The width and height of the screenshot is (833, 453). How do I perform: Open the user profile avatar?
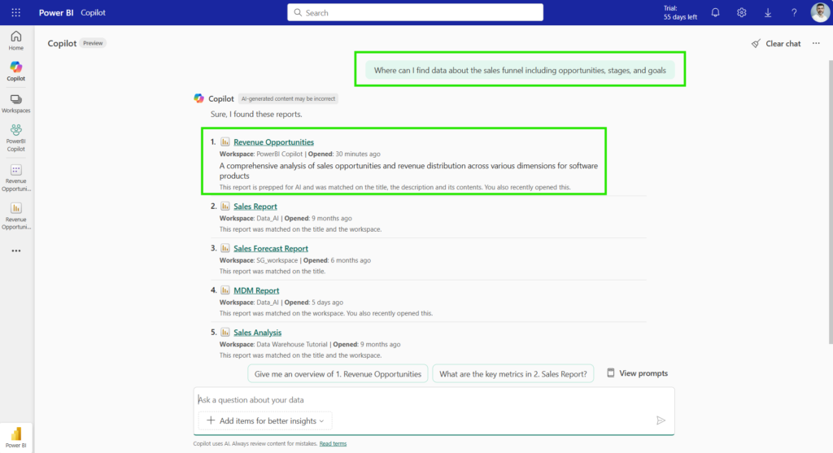(x=820, y=12)
